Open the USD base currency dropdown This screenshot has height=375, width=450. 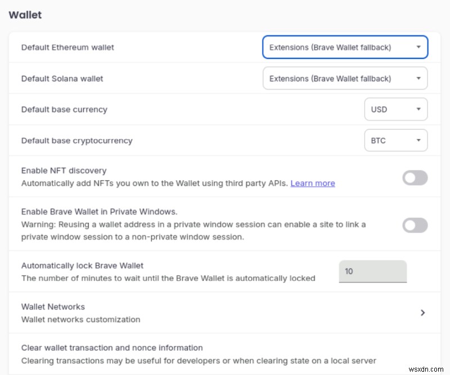point(396,109)
